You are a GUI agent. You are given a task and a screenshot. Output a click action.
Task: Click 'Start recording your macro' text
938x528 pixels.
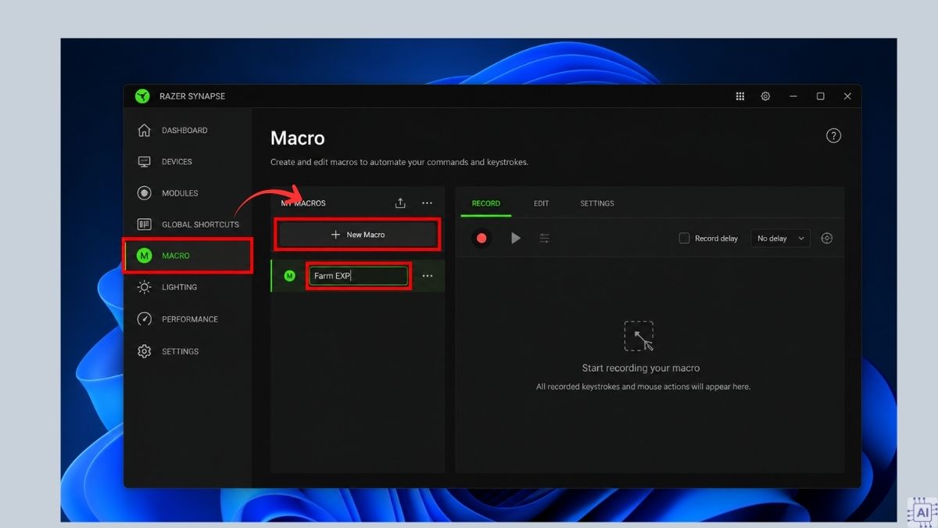coord(641,368)
